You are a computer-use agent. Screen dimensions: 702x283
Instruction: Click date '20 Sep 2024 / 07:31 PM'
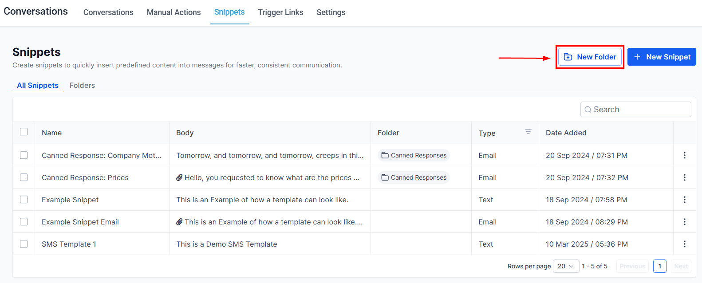click(587, 155)
